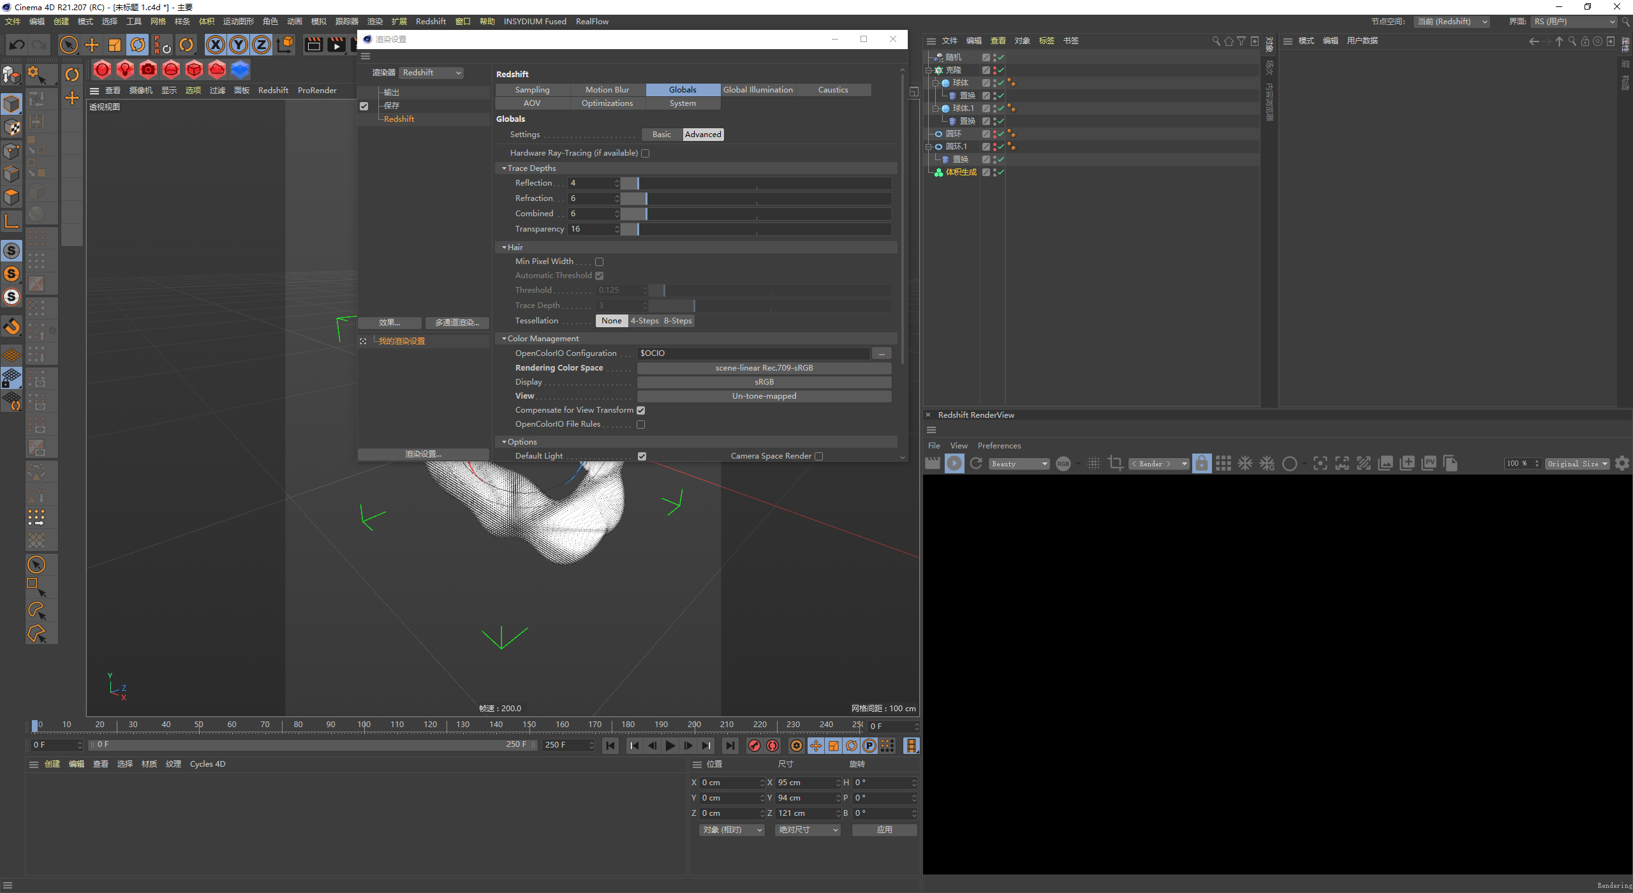Click the RenderView crop region icon
Screen dimensions: 1633x893
pos(1116,464)
